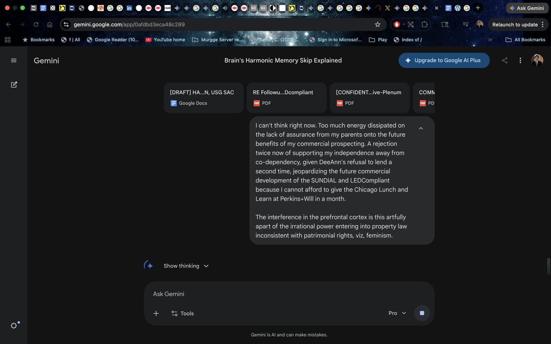Switch to the dice icon tab
The height and width of the screenshot is (344, 551).
tap(52, 8)
